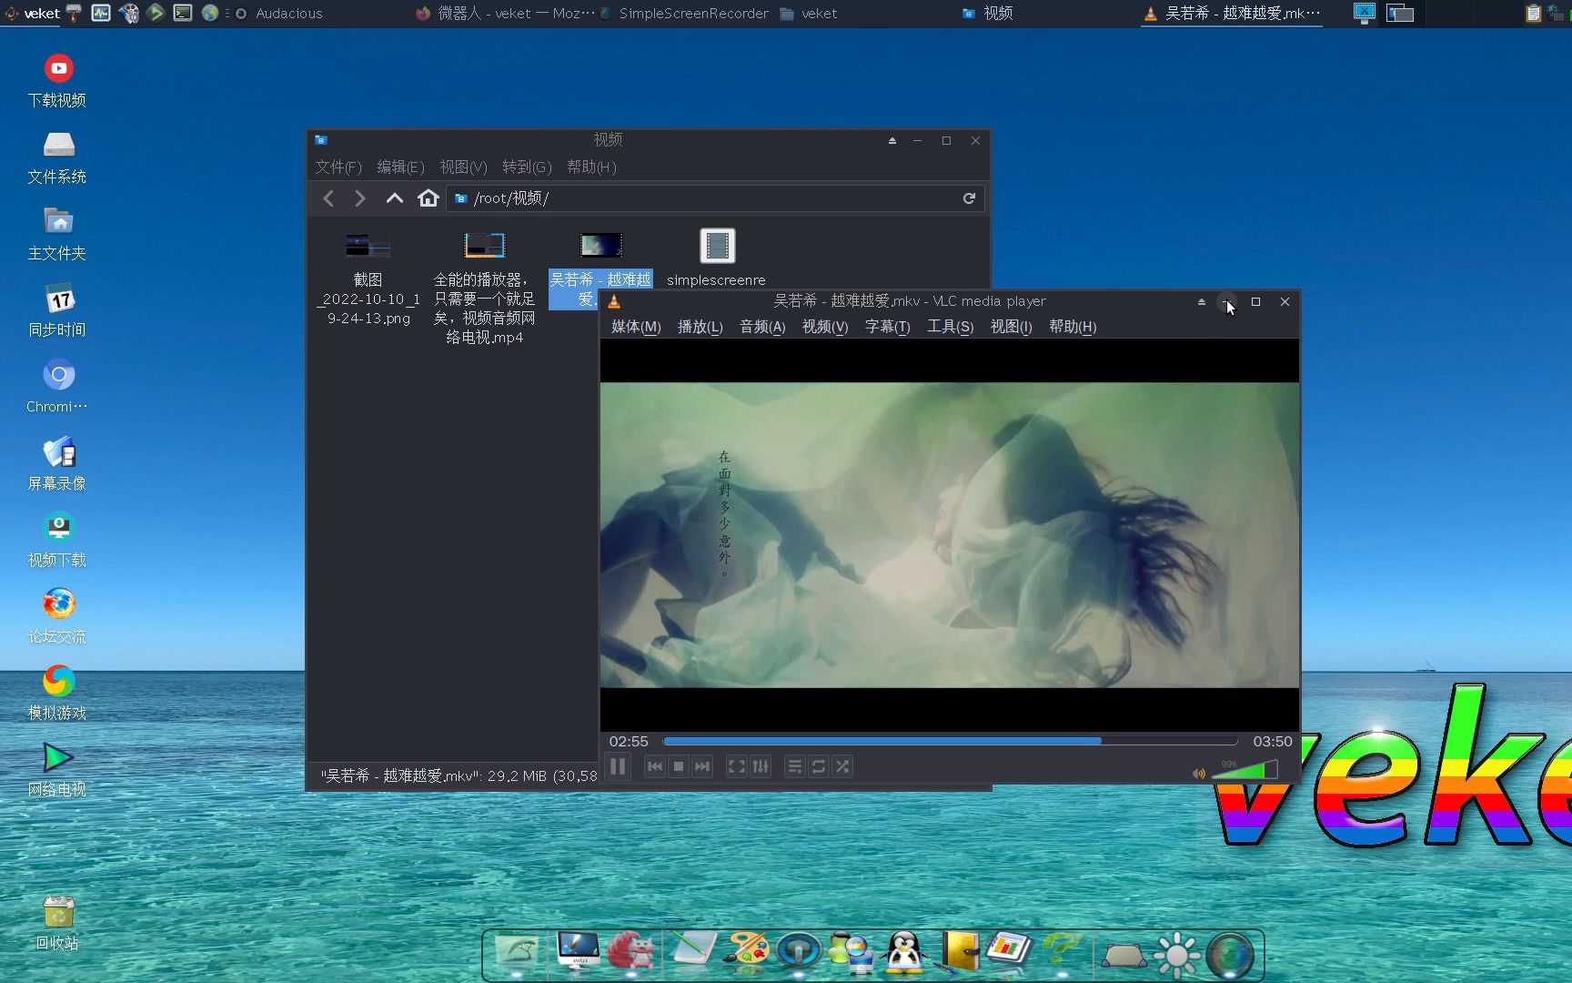Open 同步时间 calendar icon

(57, 311)
